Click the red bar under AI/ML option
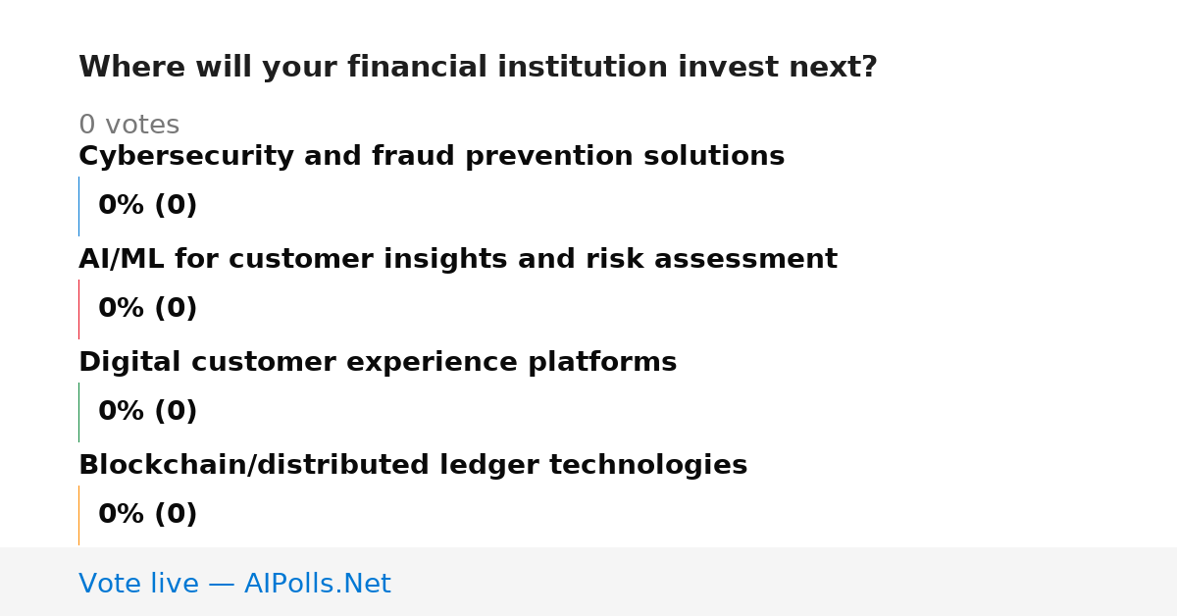The image size is (1177, 616). tap(78, 309)
